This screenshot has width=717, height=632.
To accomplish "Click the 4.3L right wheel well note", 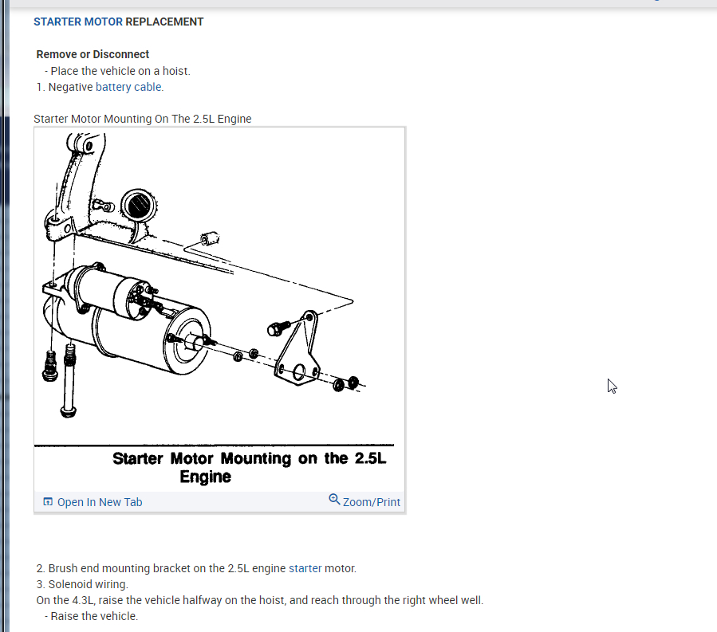I will tap(260, 600).
